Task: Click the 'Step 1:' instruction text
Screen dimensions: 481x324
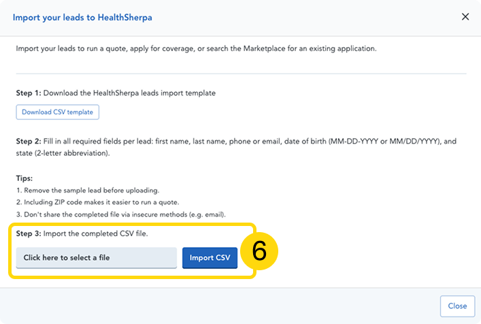Action: (x=116, y=93)
